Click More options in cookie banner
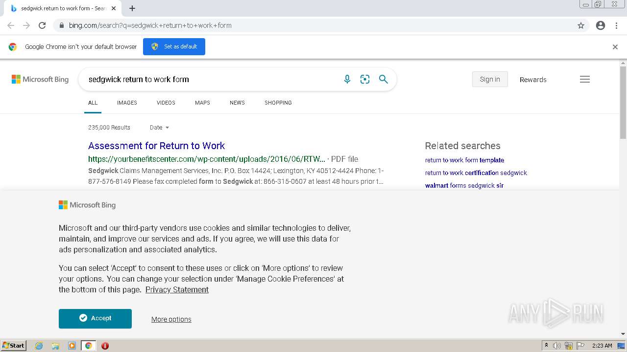627x352 pixels. click(x=171, y=319)
